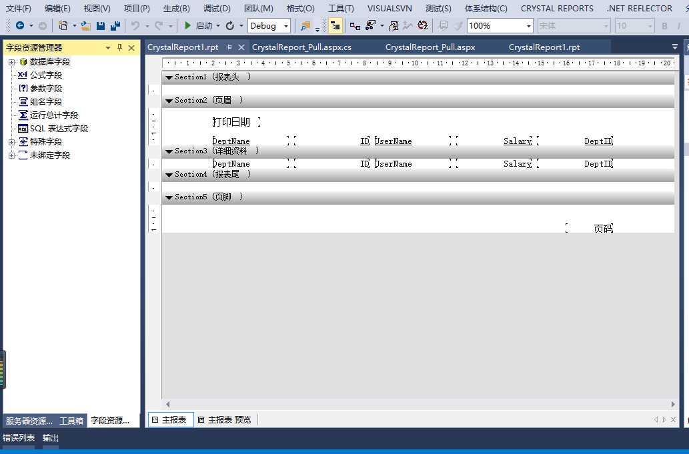Pin the CrystalReport1.rpt tab
Image resolution: width=689 pixels, height=454 pixels.
point(229,47)
